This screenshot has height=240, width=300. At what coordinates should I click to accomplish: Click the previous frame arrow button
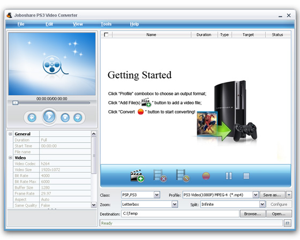point(32,118)
